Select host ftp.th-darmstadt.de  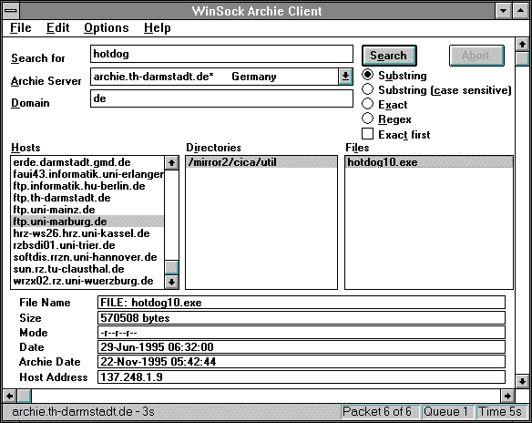(87, 198)
